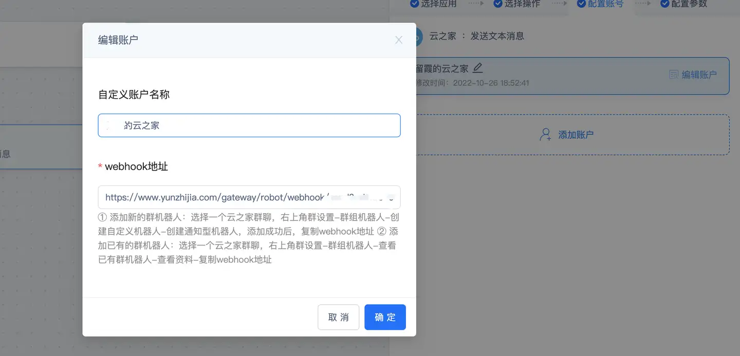Click the webhook地址 input field
This screenshot has width=740, height=356.
[x=249, y=197]
